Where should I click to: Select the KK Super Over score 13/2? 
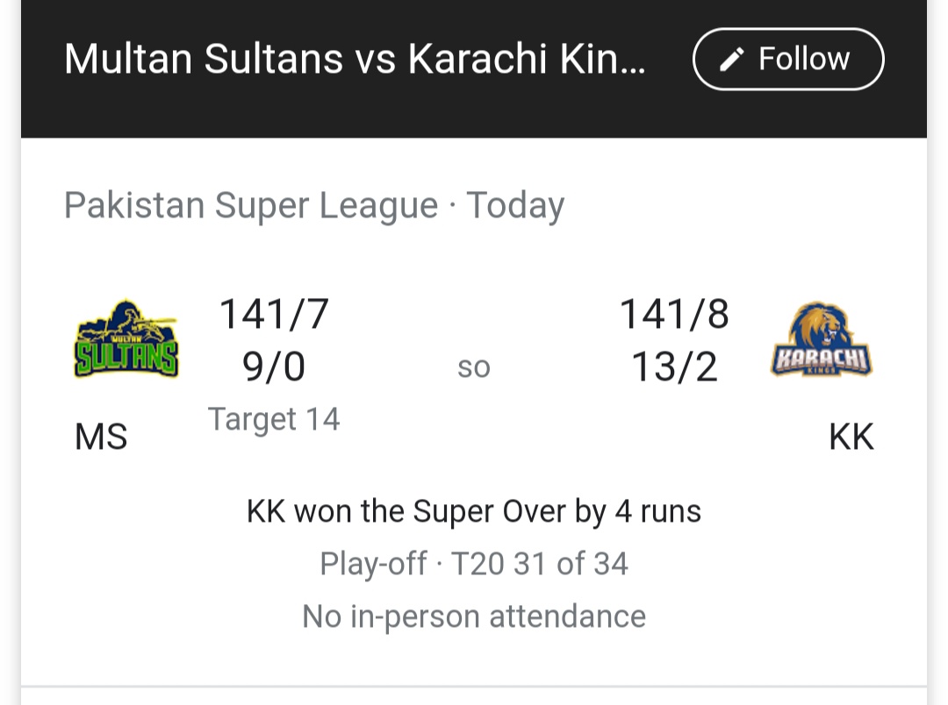coord(674,367)
